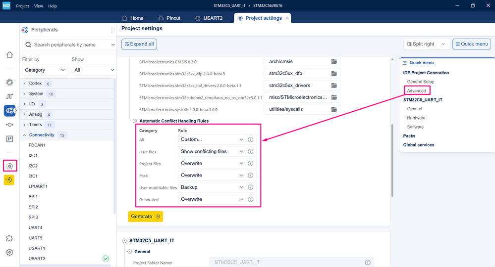
Task: Open the Project files rule dropdown
Action: pos(212,163)
